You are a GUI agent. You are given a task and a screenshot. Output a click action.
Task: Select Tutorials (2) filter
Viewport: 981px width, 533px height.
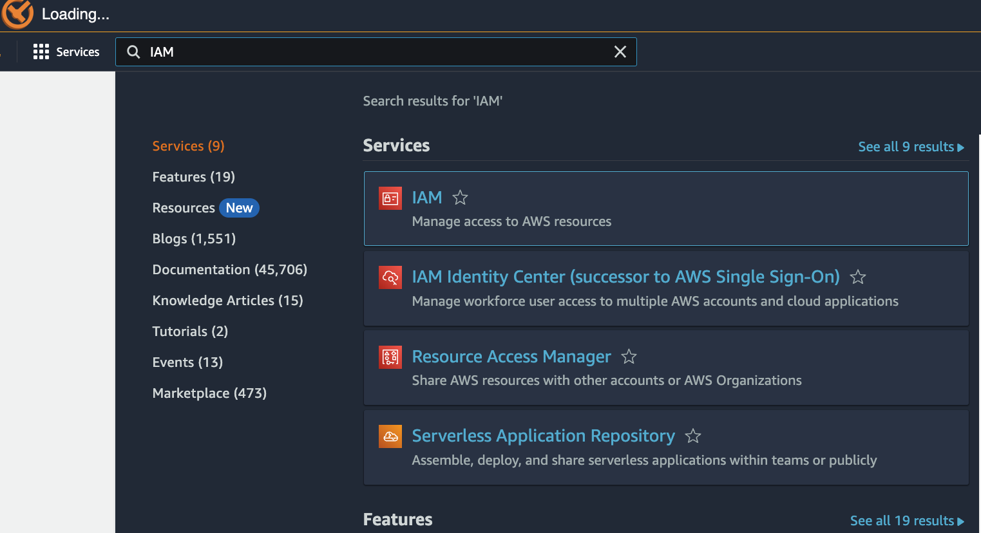click(x=190, y=332)
